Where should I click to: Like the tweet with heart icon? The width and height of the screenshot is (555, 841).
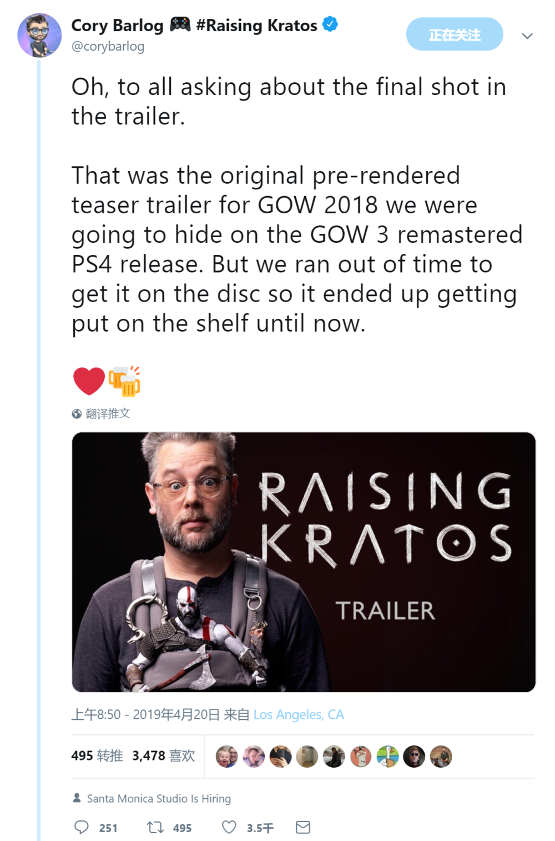229,827
